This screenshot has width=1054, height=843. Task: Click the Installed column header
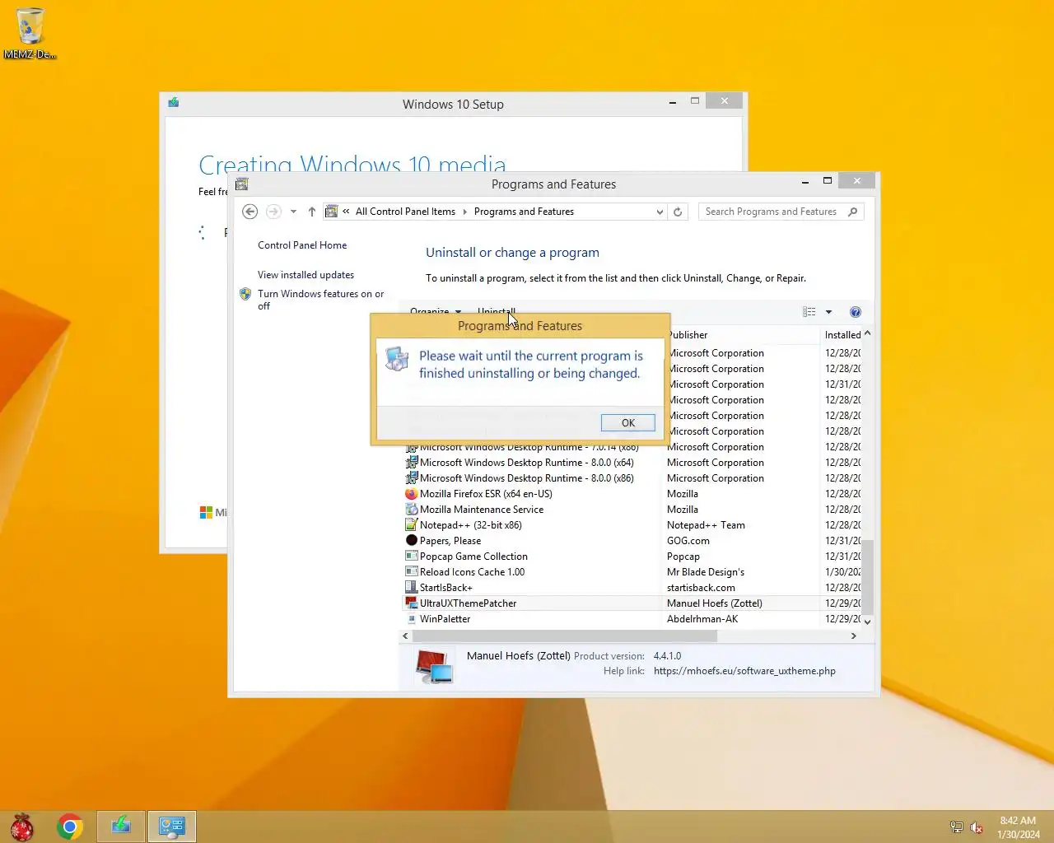(842, 335)
